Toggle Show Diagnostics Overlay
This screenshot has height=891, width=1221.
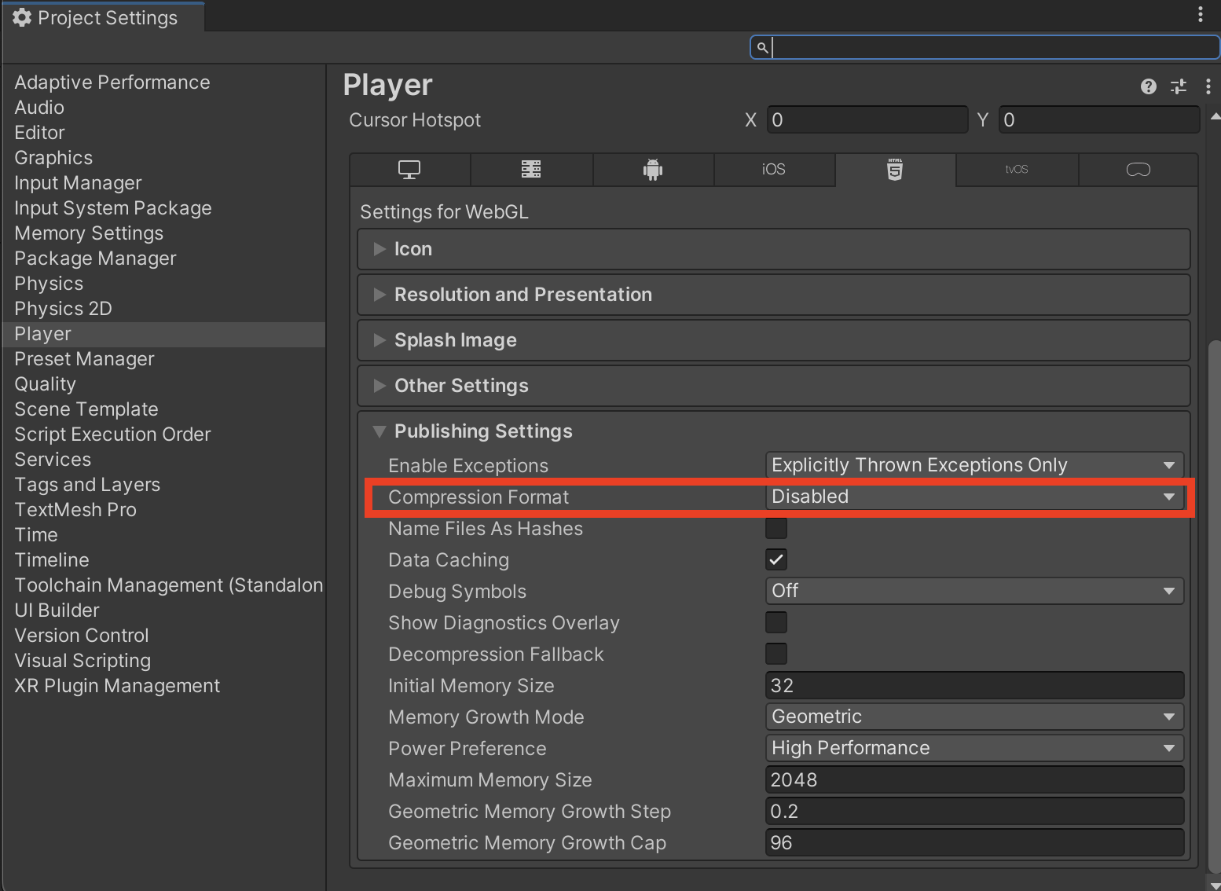click(x=775, y=622)
